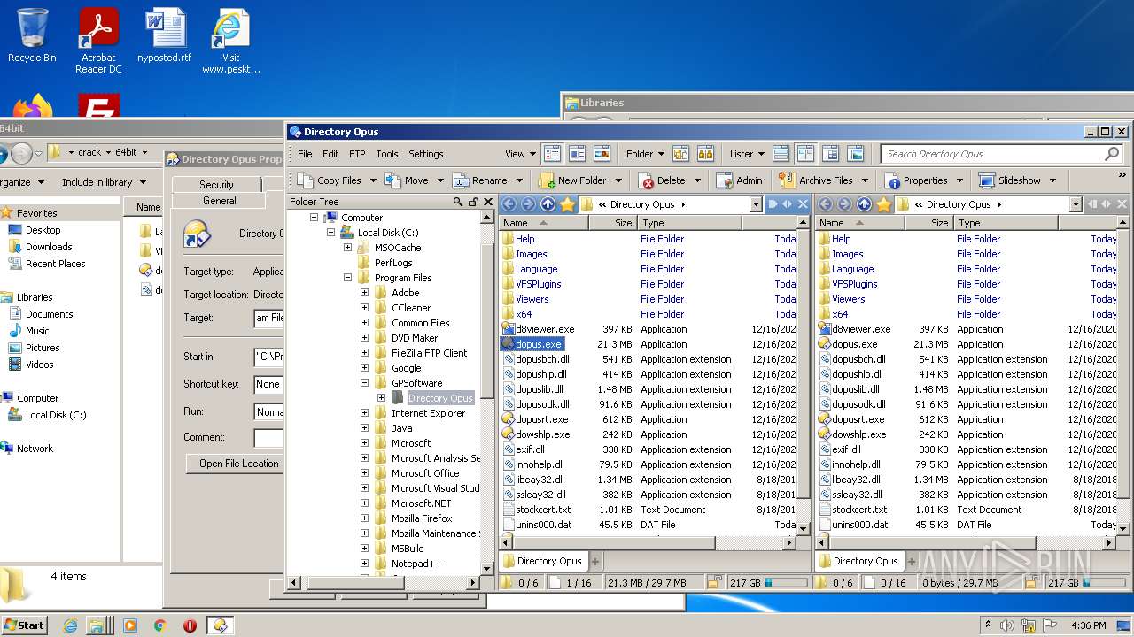Open Acrobat Reader DC desktop shortcut
This screenshot has height=637, width=1134.
coord(98,41)
